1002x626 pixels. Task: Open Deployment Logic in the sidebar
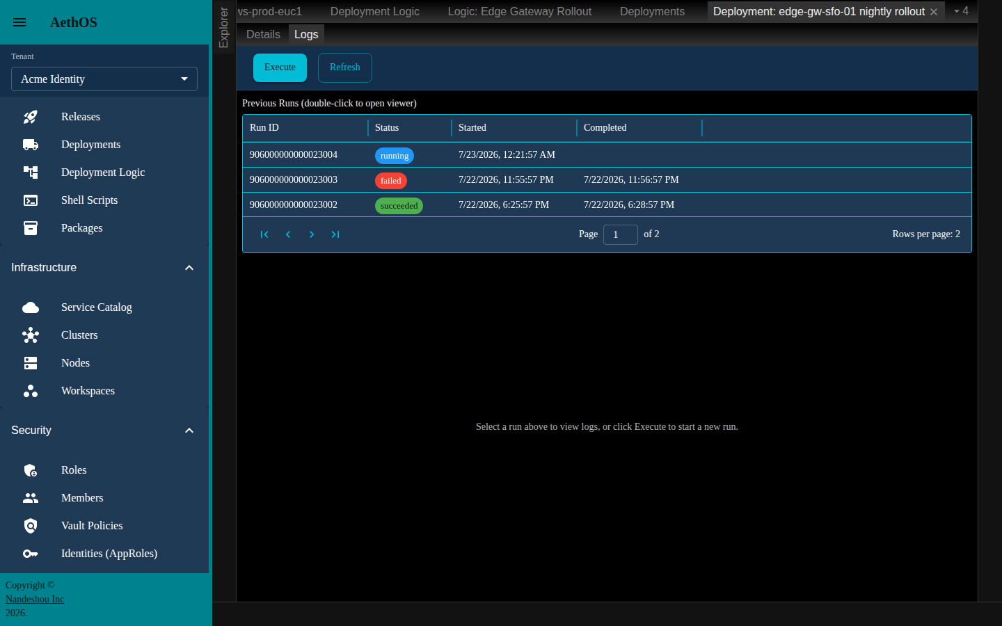[103, 172]
